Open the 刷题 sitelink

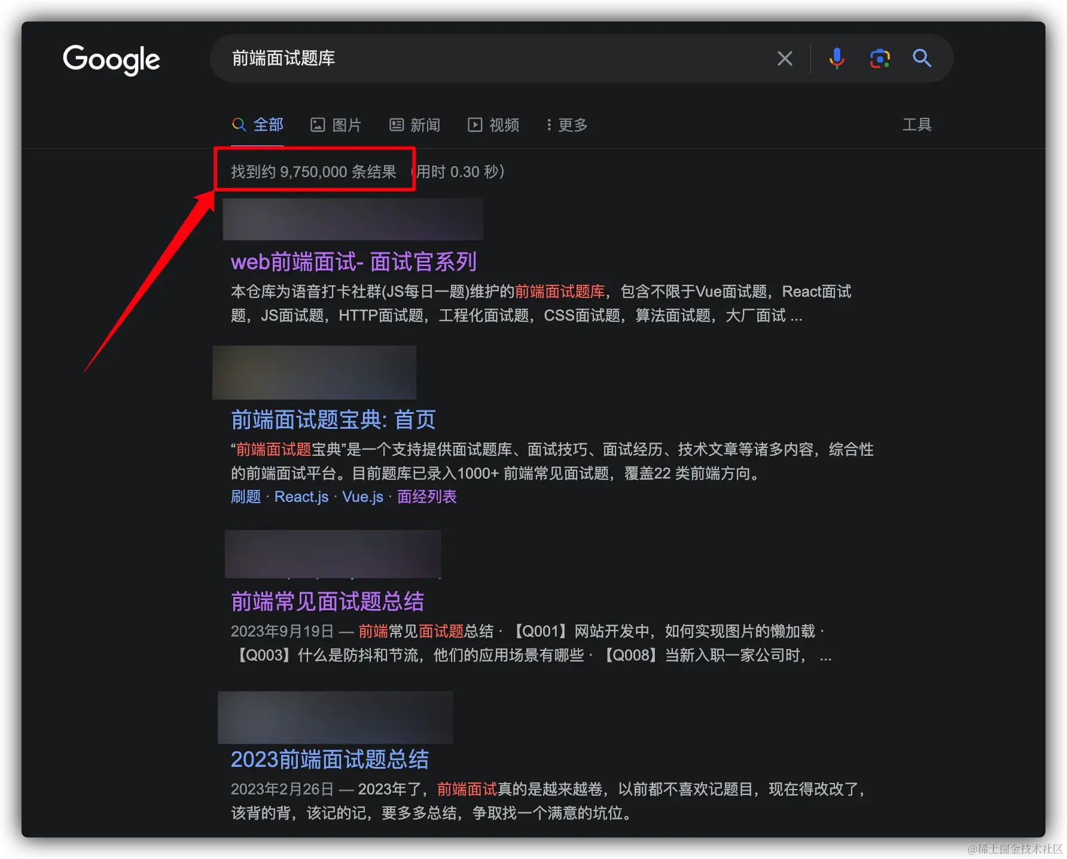tap(246, 496)
